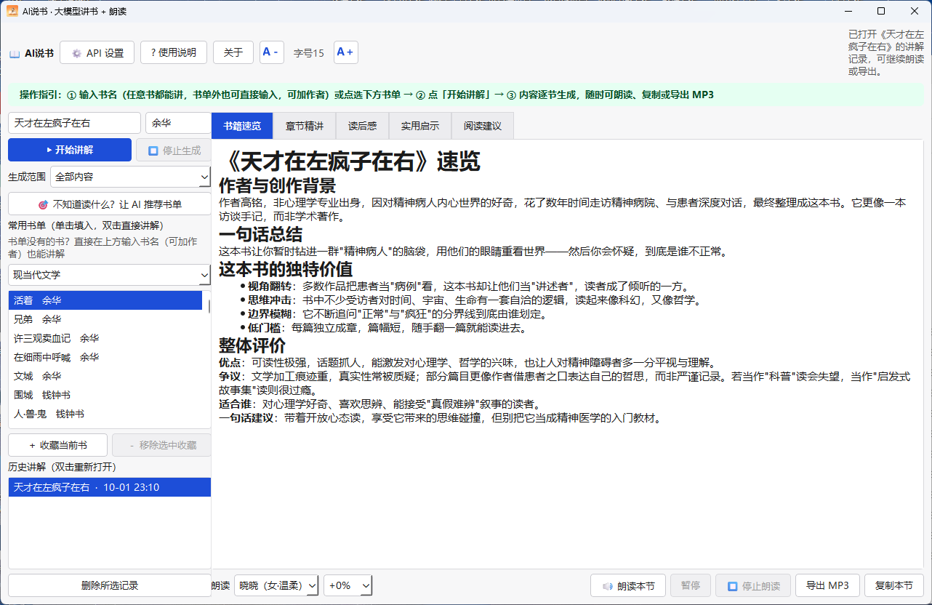Select history entry 天才在左疯子在右 10-01 23:10
Viewport: 932px width, 605px height.
point(110,487)
